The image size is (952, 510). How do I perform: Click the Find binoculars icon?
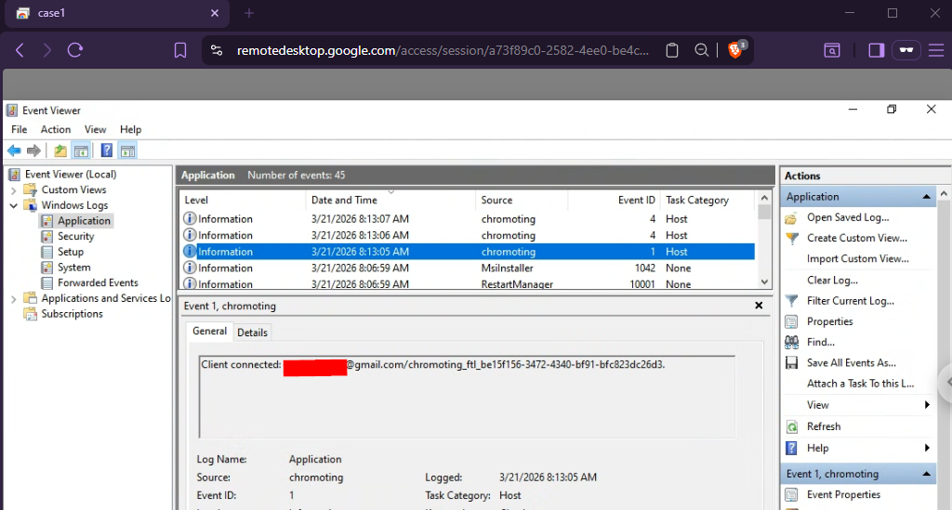pos(792,342)
